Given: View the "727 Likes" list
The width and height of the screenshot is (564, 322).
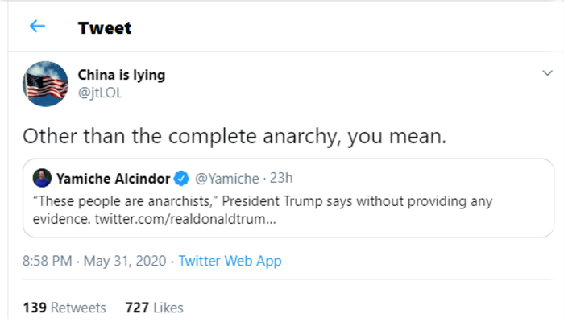Looking at the screenshot, I should tap(154, 308).
